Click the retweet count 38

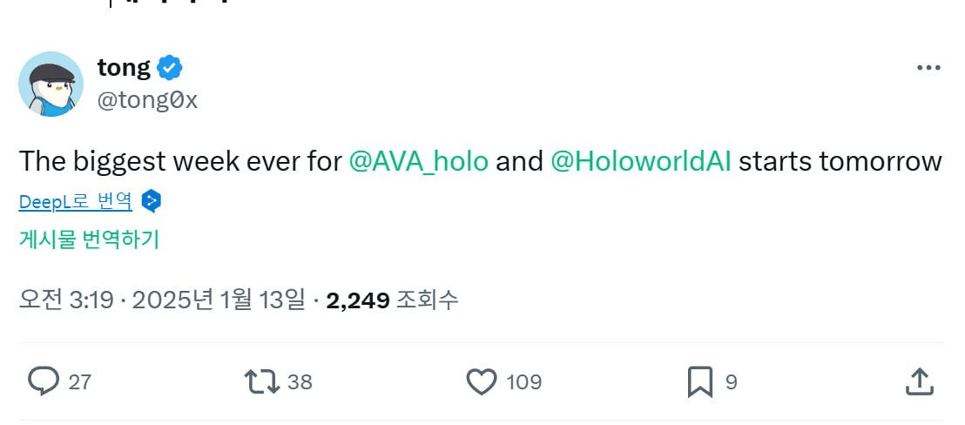click(300, 381)
